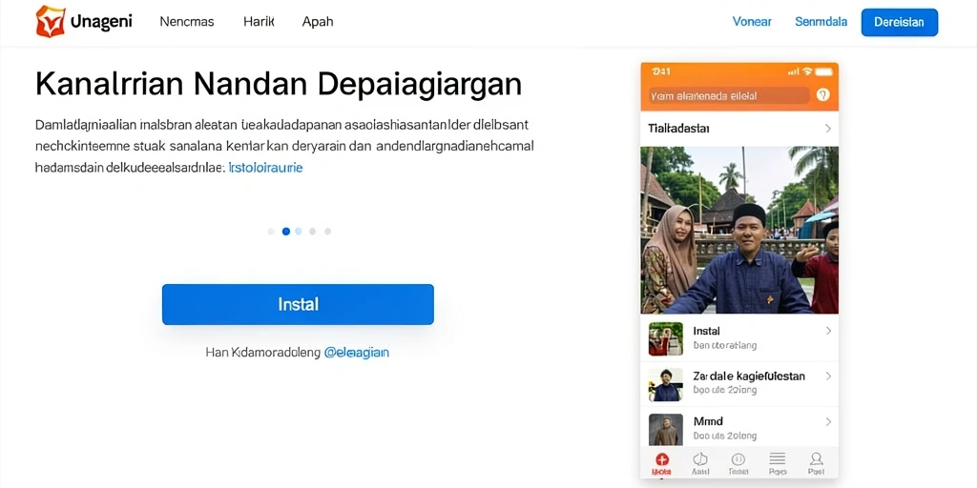977x488 pixels.
Task: Click the Kanalrrian Nandan Depaiagiargan headline
Action: 279,84
